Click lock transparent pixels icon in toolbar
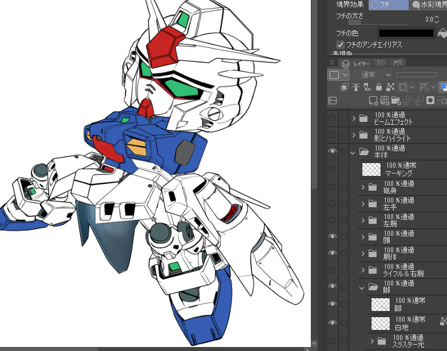This screenshot has height=351, width=447. coord(390,87)
